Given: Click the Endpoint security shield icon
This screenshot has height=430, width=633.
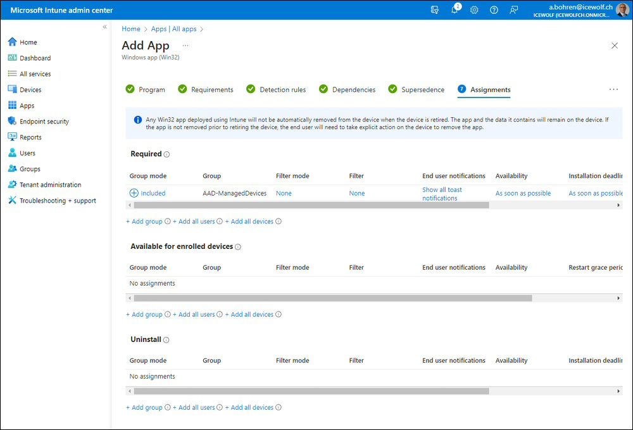Looking at the screenshot, I should [12, 122].
